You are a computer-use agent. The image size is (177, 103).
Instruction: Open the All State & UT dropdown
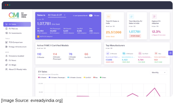[57, 15]
